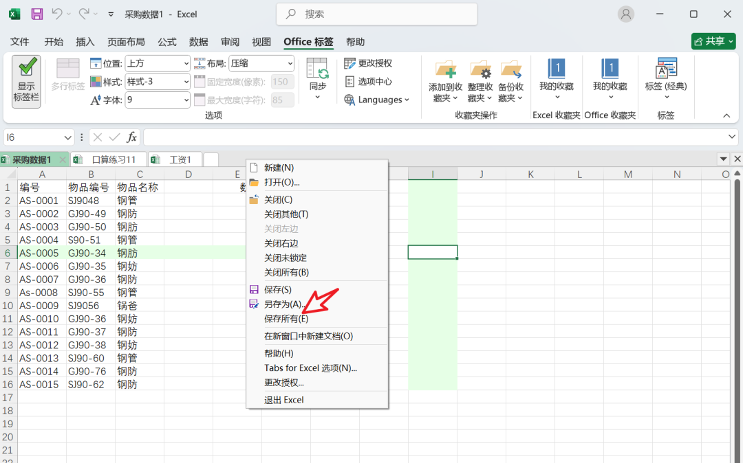Open the Name Box dropdown arrow

(67, 137)
